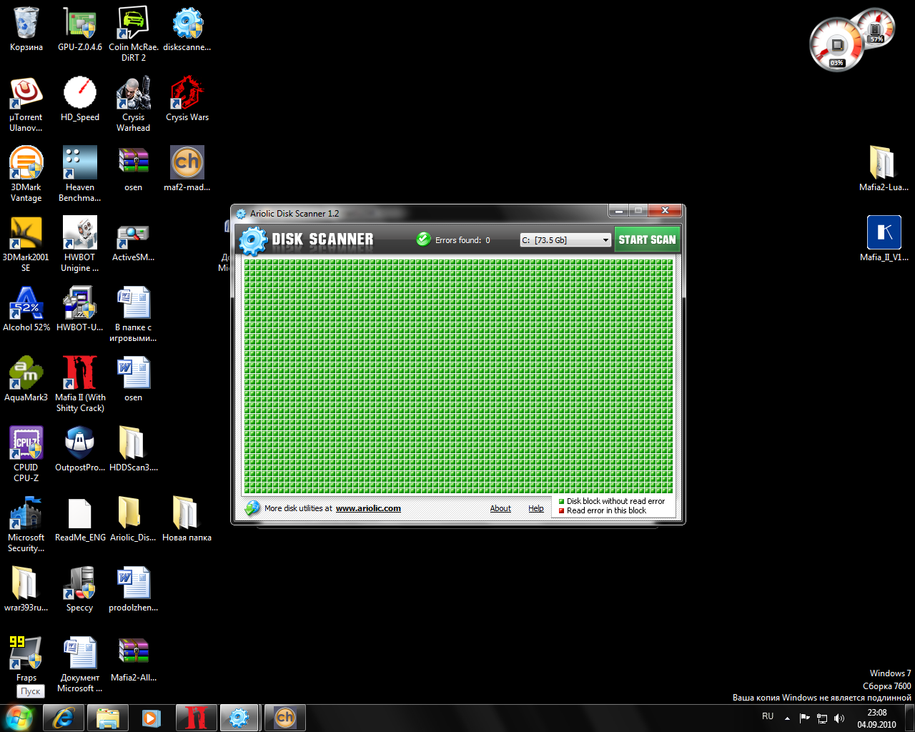Launch HDDScan3 from the desktop
The height and width of the screenshot is (732, 915).
(x=133, y=443)
